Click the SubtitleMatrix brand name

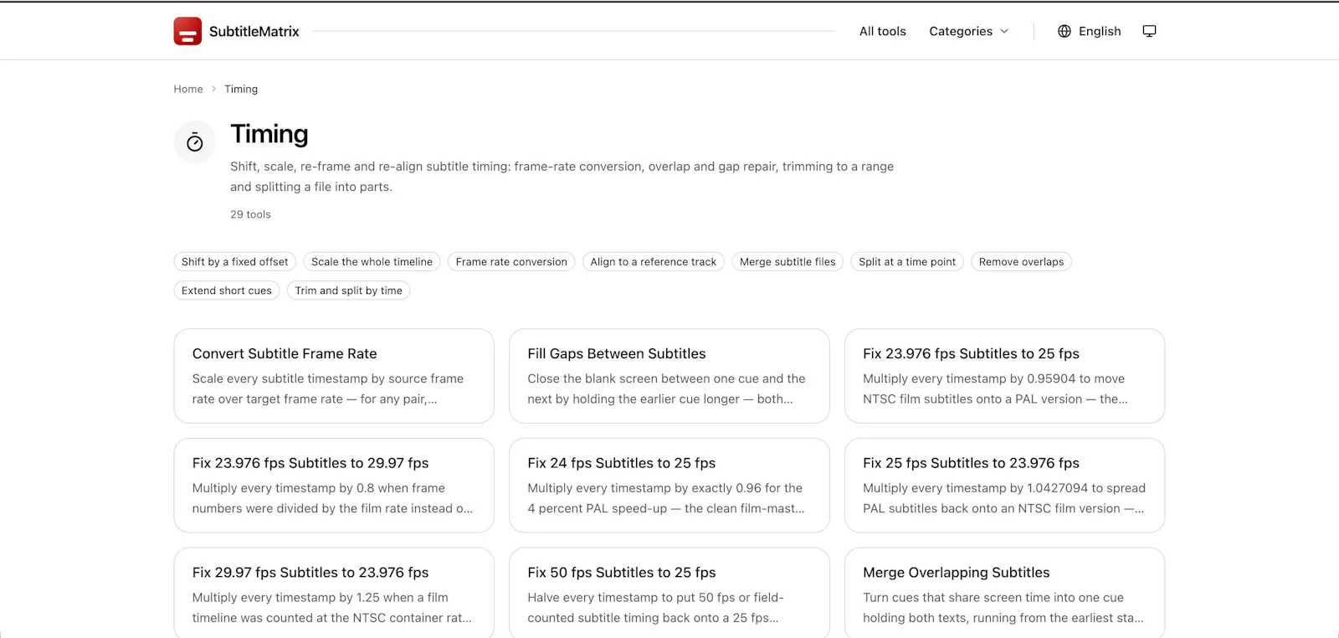254,31
